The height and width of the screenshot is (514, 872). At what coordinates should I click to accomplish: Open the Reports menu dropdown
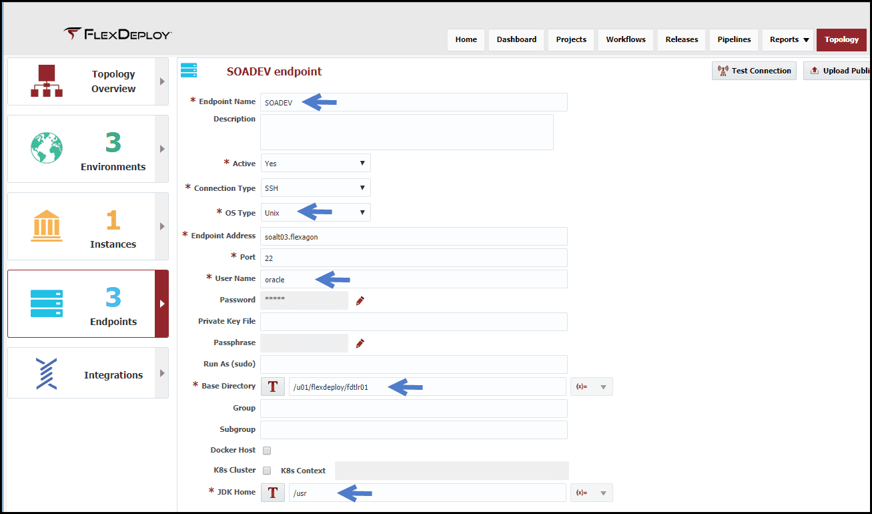tap(788, 40)
